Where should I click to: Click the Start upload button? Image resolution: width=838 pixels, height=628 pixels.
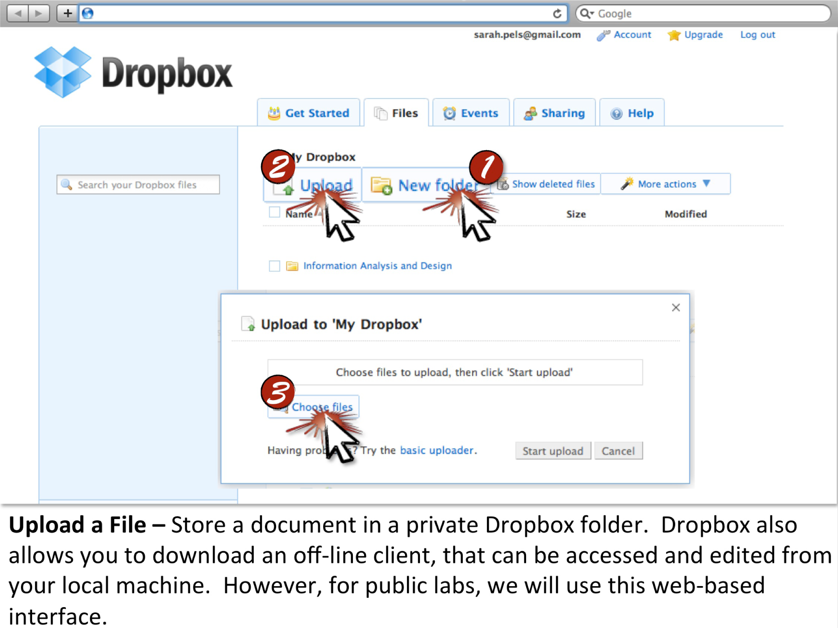pyautogui.click(x=553, y=451)
